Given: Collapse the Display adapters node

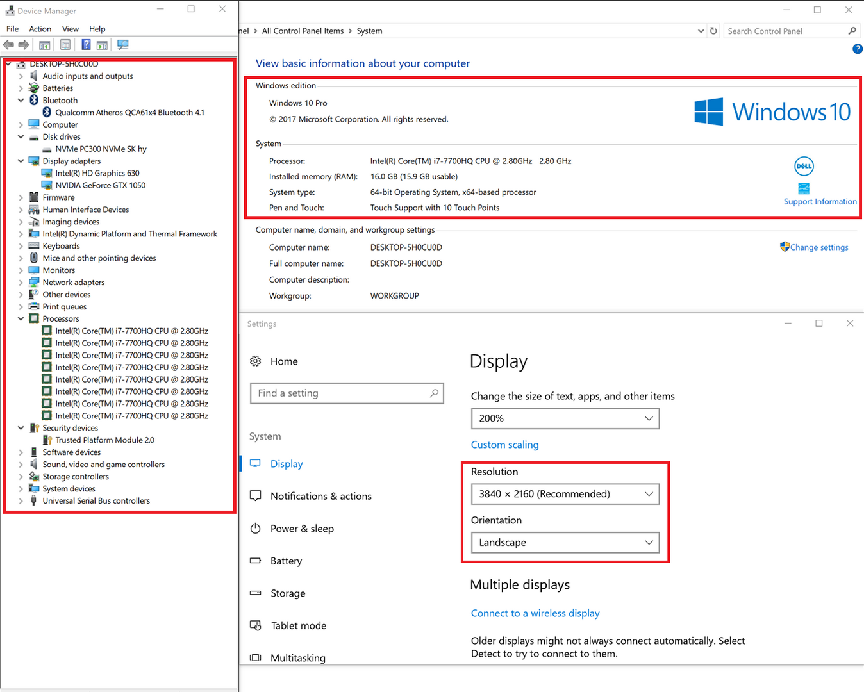Looking at the screenshot, I should pyautogui.click(x=21, y=161).
